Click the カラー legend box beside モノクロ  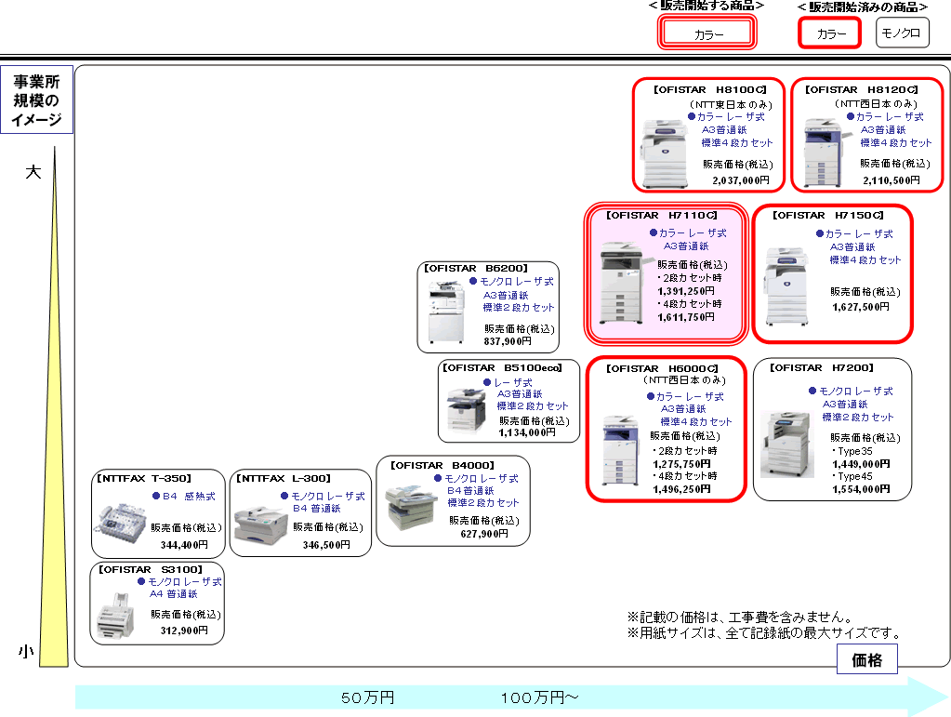tap(830, 33)
